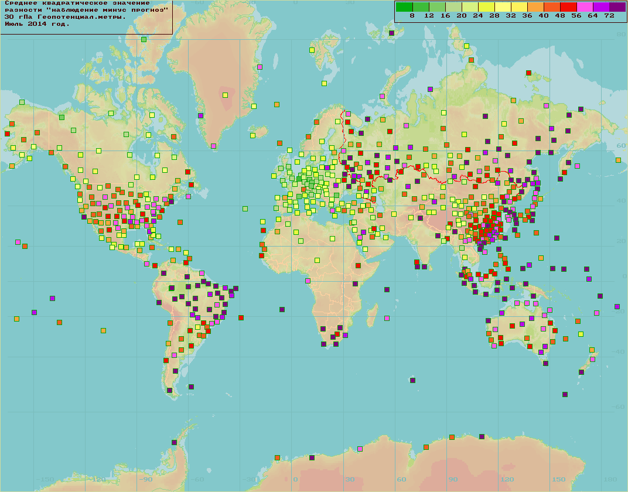The image size is (628, 492).
Task: Click the darkest green legend swatch below 8
Action: coord(404,6)
